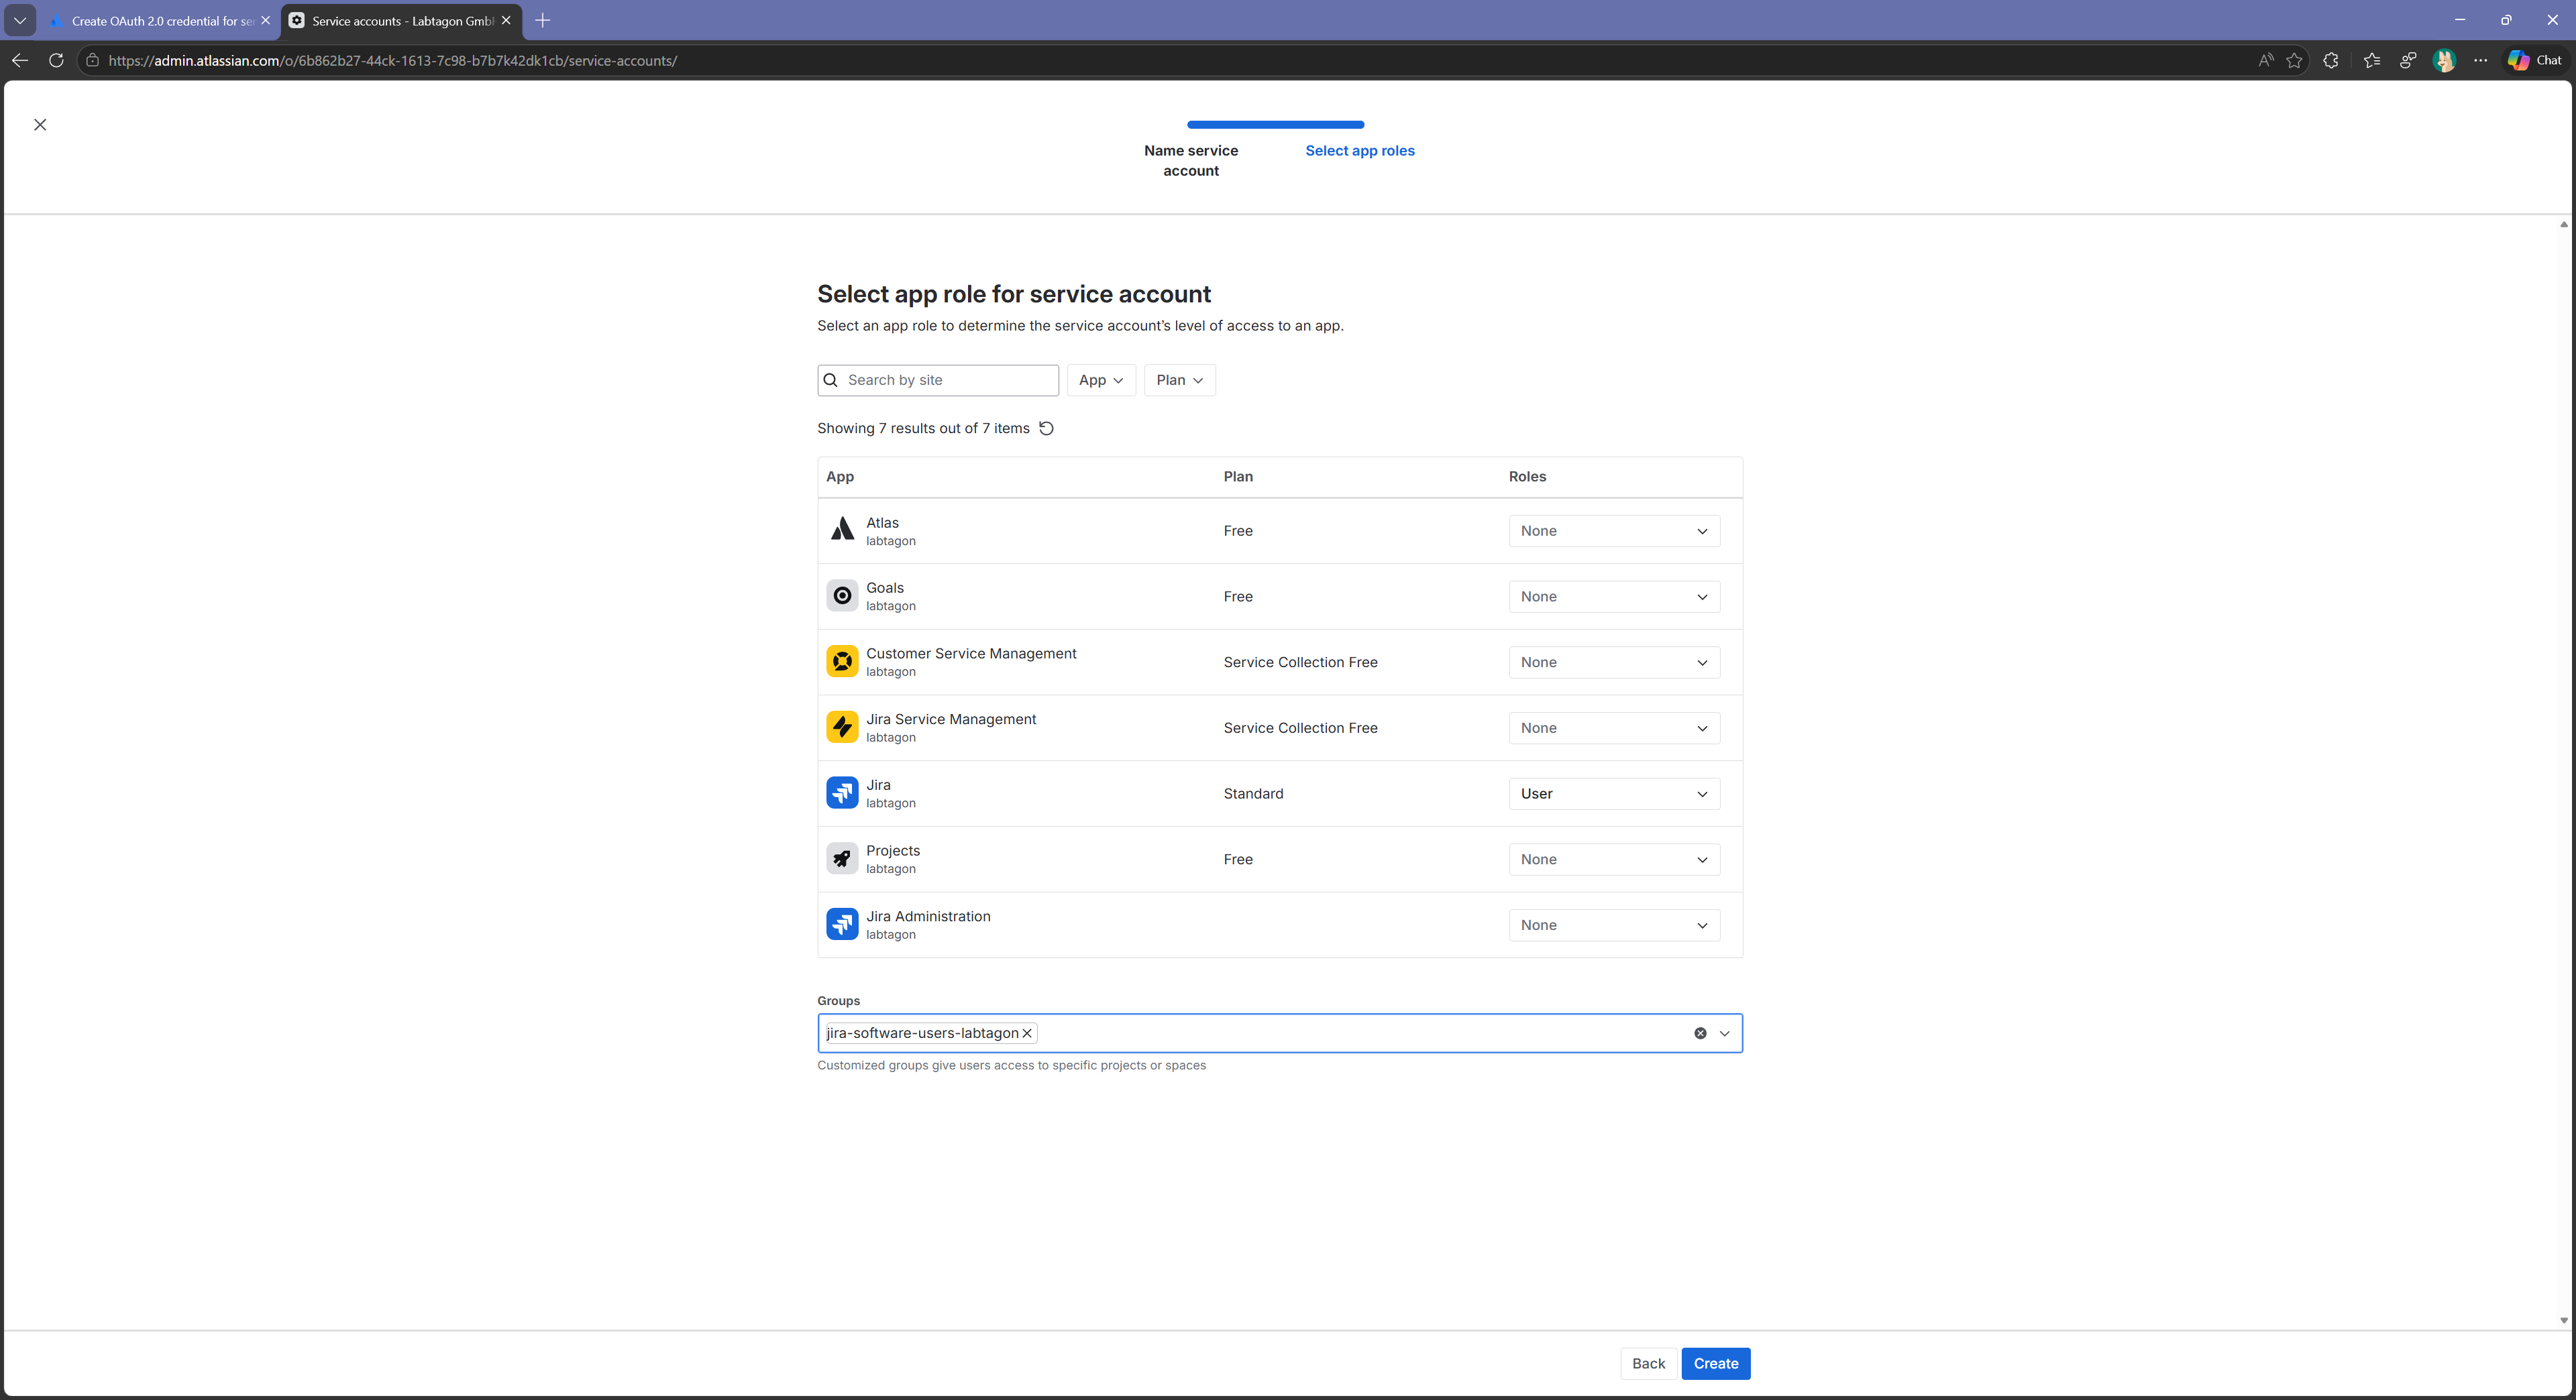
Task: Remove jira-software-users-labtagon group chip
Action: 1027,1033
